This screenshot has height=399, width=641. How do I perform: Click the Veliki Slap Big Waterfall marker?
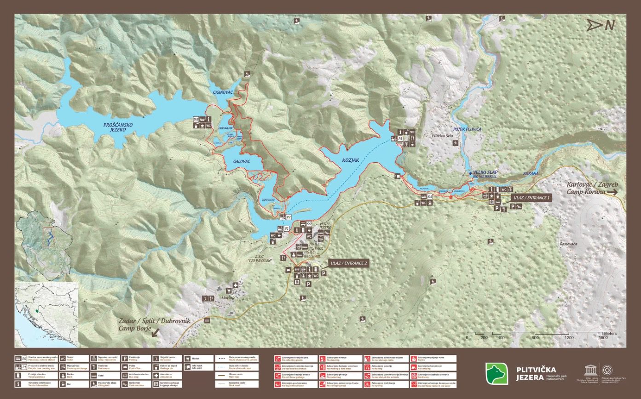click(x=470, y=173)
